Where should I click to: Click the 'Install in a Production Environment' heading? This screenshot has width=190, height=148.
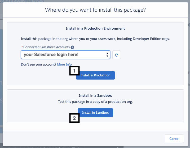click(x=95, y=28)
